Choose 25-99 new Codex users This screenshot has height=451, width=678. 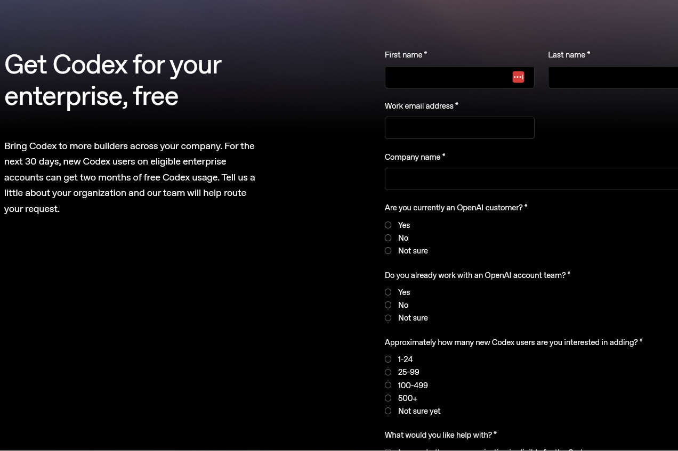(388, 372)
